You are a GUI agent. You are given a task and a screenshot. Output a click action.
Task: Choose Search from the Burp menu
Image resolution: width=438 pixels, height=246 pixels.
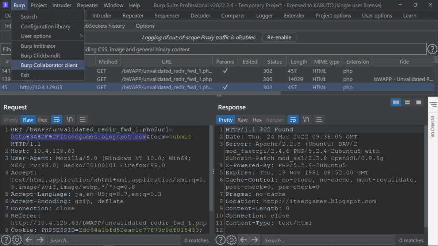[47, 16]
